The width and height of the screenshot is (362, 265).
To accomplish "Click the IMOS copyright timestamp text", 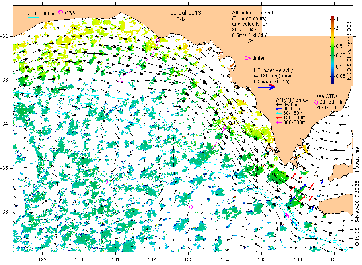I will click(357, 197).
